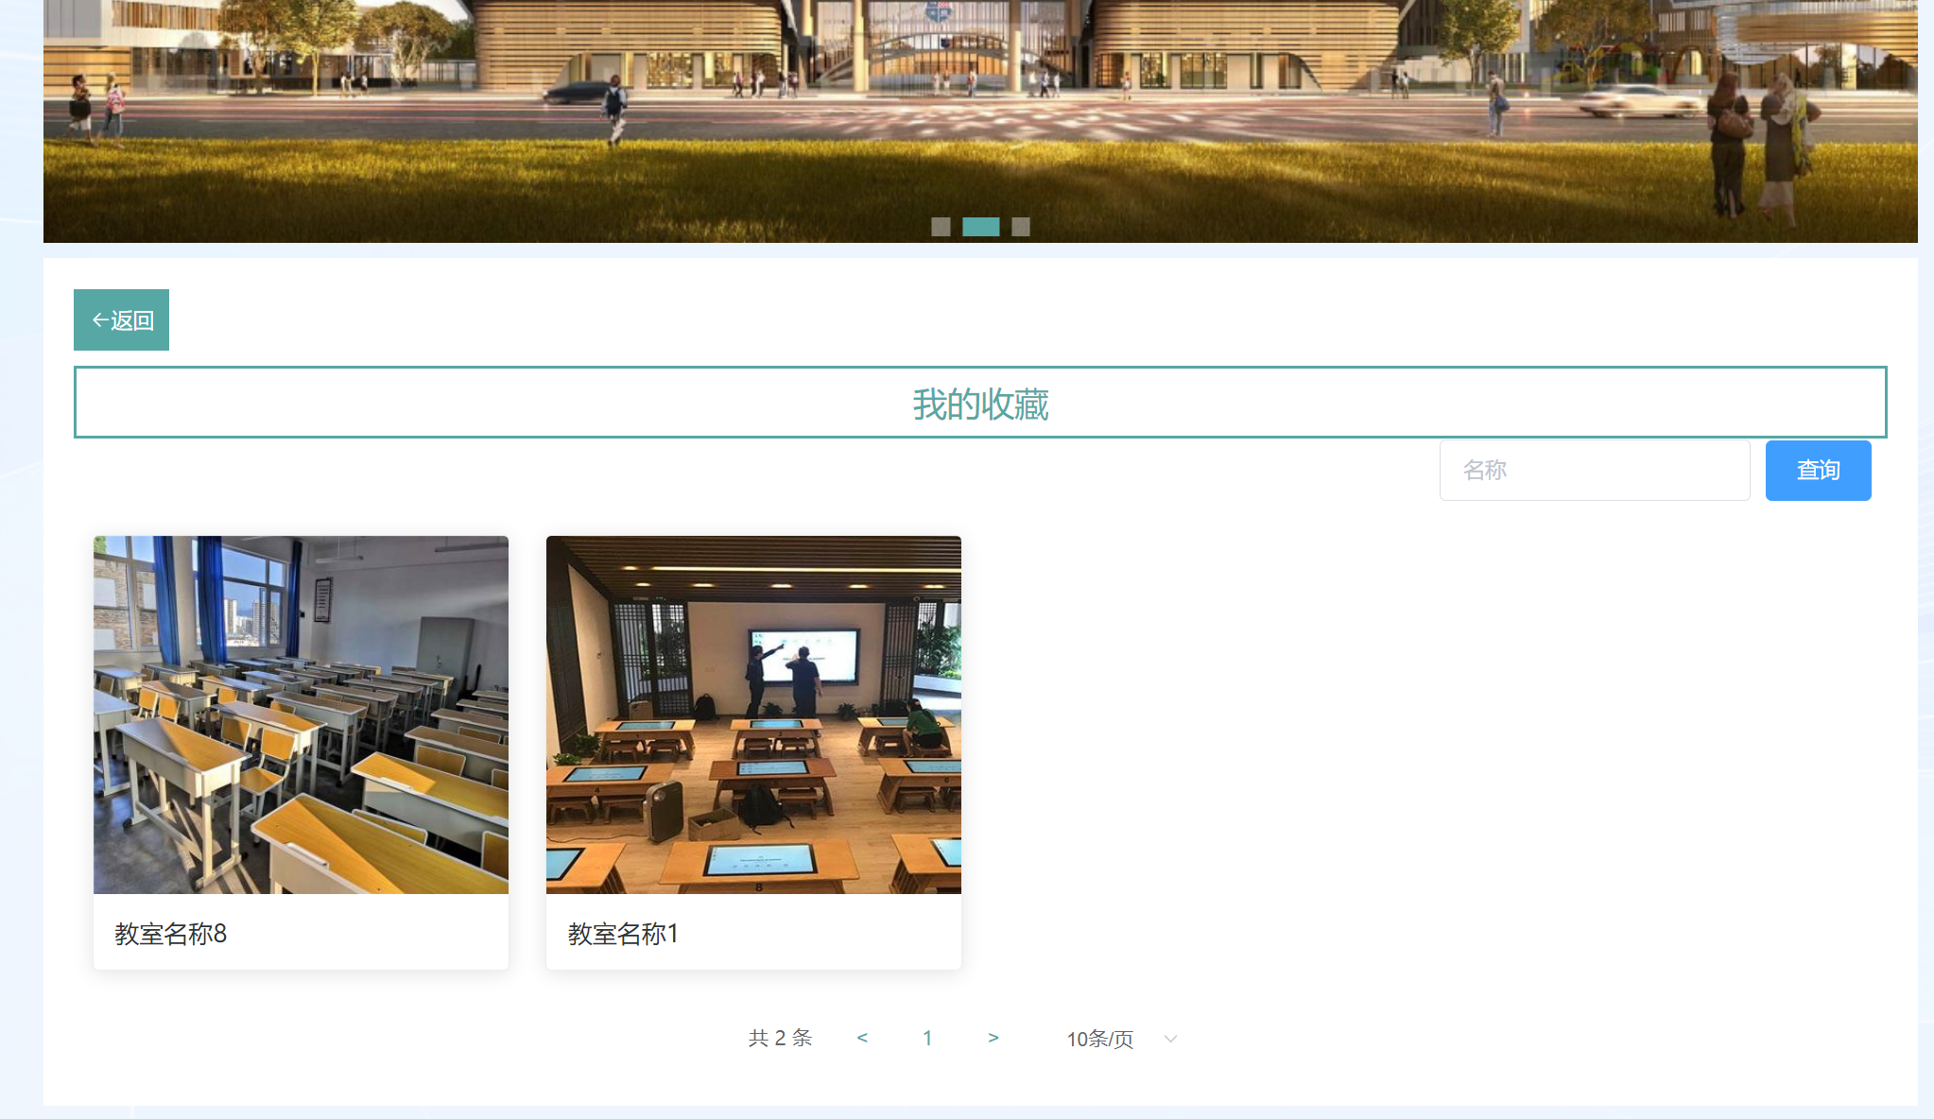Select page number 1 in pagination

tap(927, 1038)
